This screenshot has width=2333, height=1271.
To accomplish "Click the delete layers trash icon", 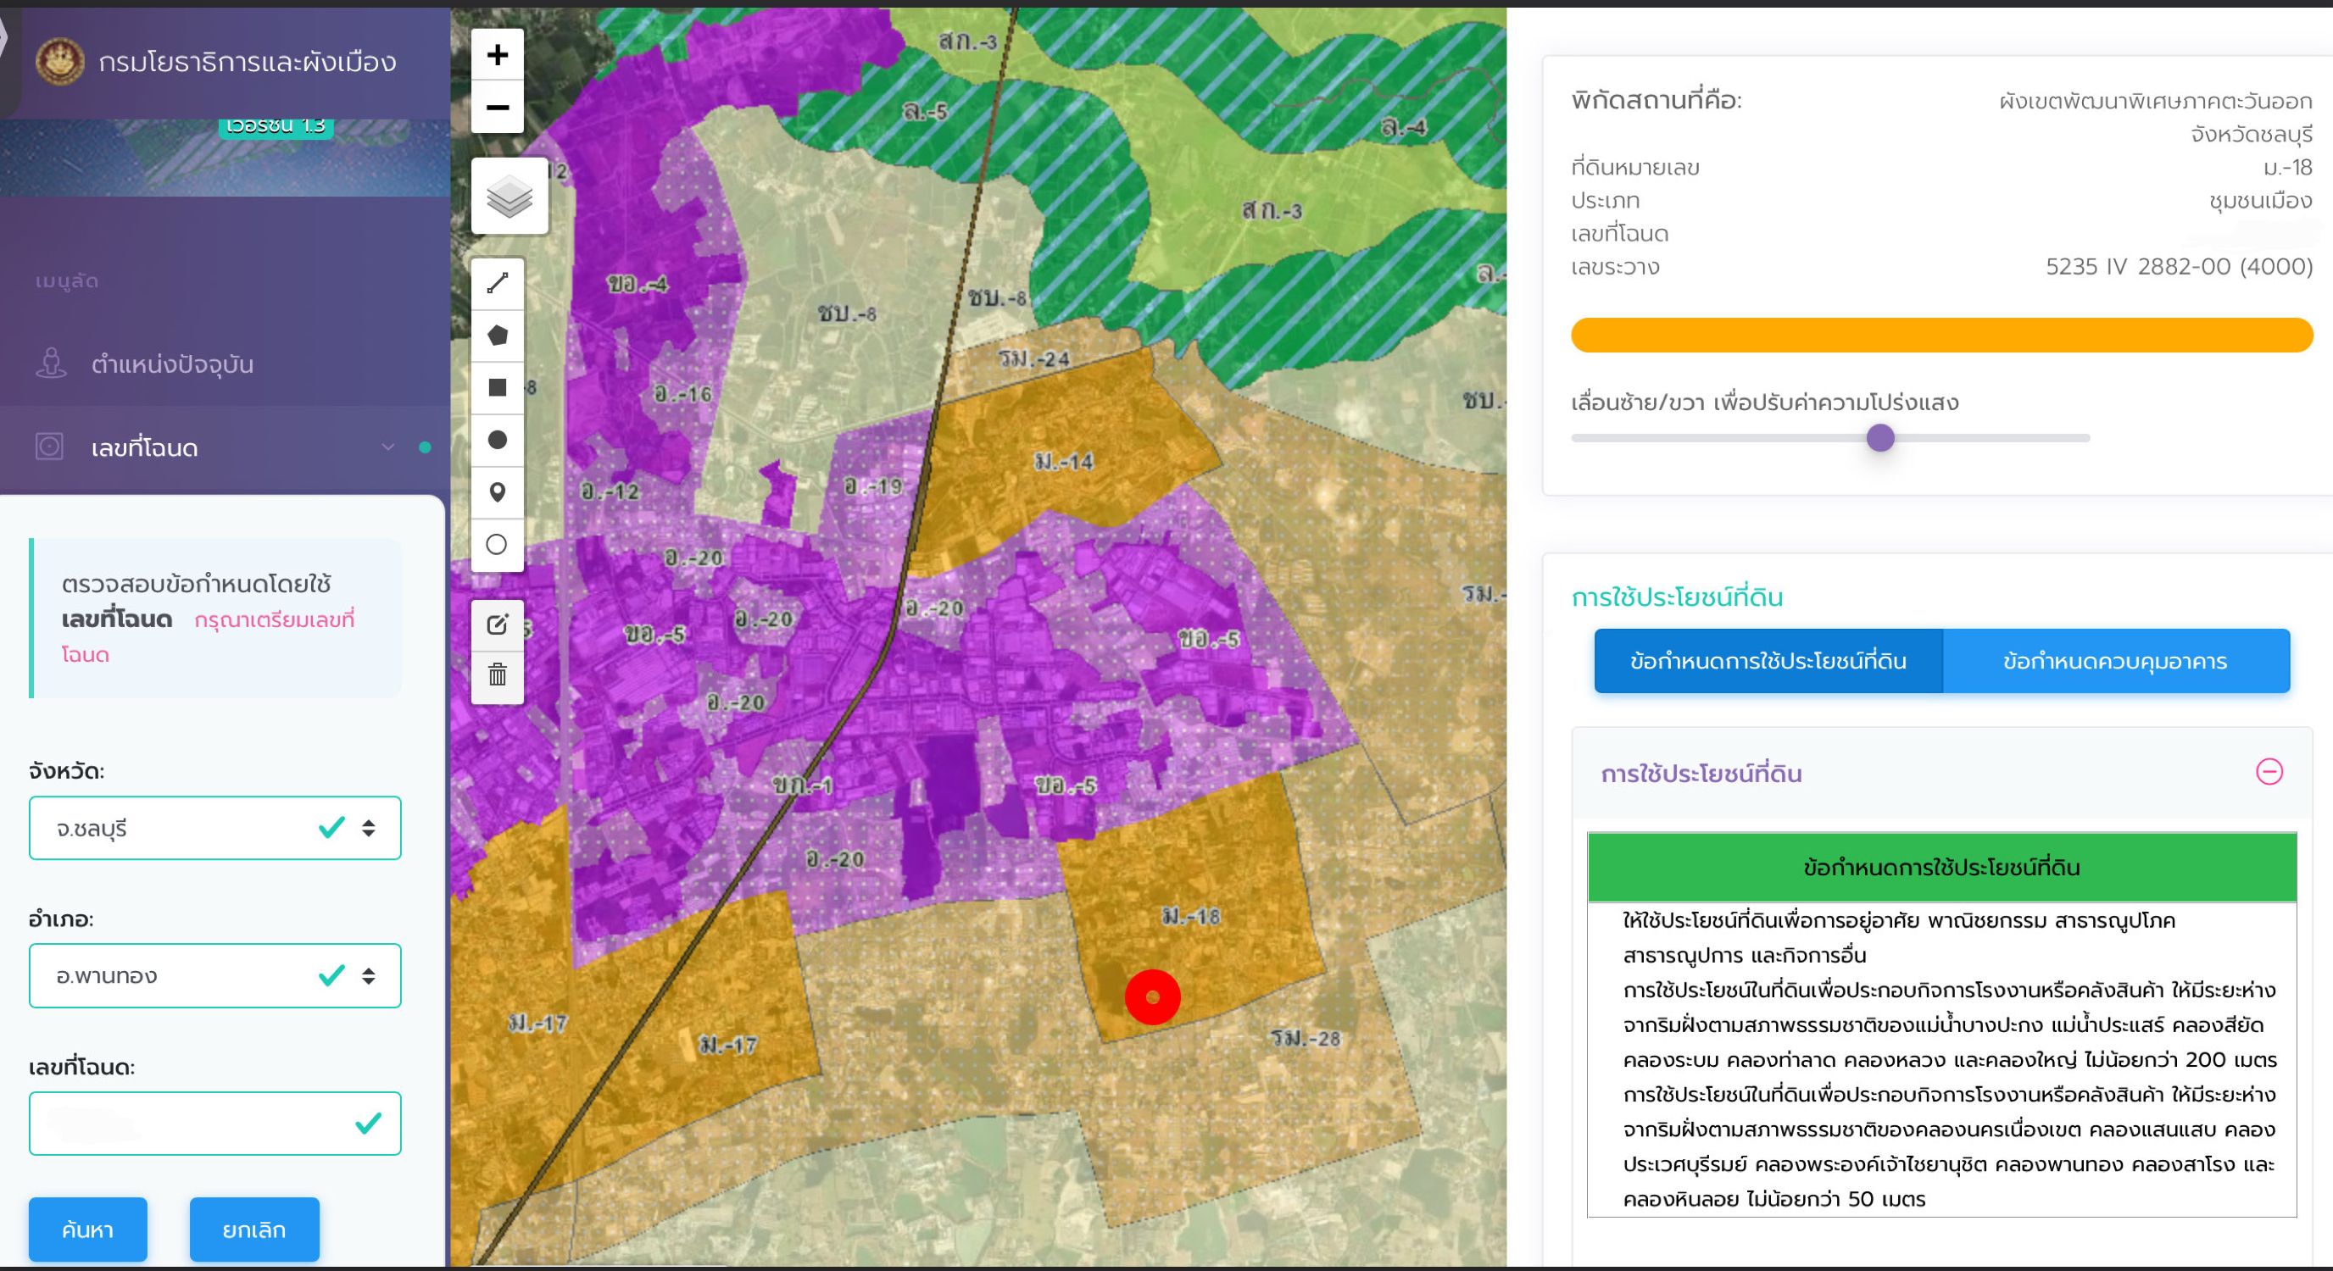I will 498,676.
